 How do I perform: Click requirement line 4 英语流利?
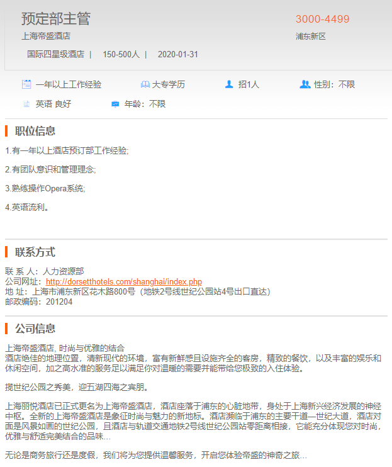(27, 207)
